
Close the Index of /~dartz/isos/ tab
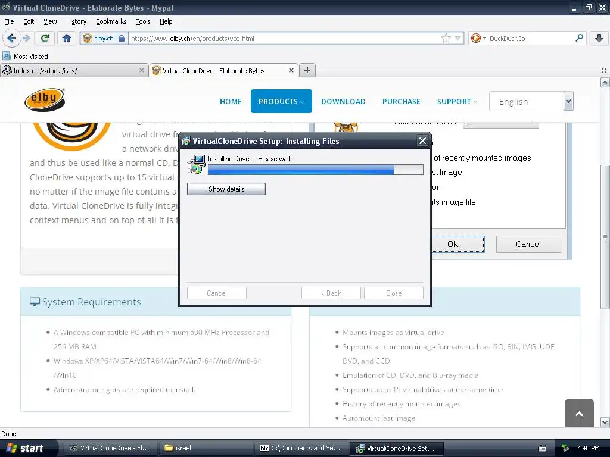(x=142, y=70)
